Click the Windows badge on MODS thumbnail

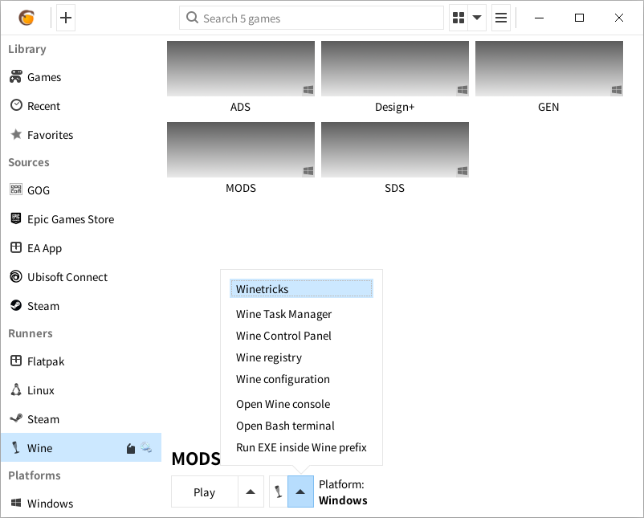tap(308, 171)
